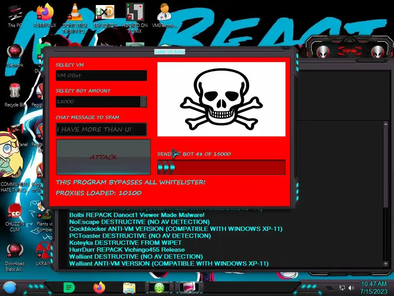Decrease bot amount with down arrow

tap(144, 104)
